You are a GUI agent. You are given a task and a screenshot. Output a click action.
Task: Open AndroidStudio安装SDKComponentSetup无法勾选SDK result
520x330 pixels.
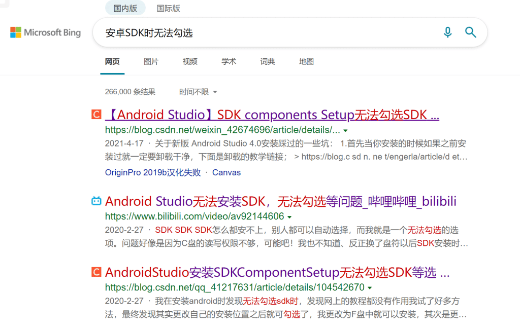click(x=277, y=272)
